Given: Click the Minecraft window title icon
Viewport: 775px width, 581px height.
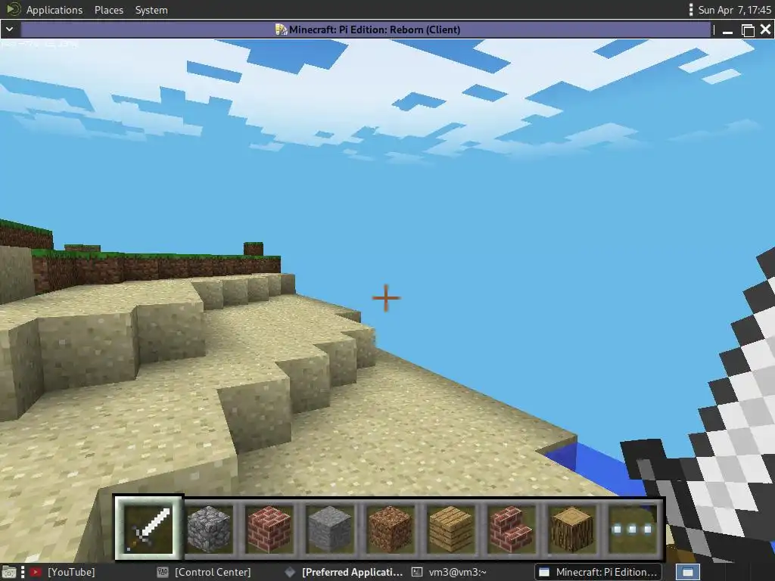Looking at the screenshot, I should click(x=281, y=30).
